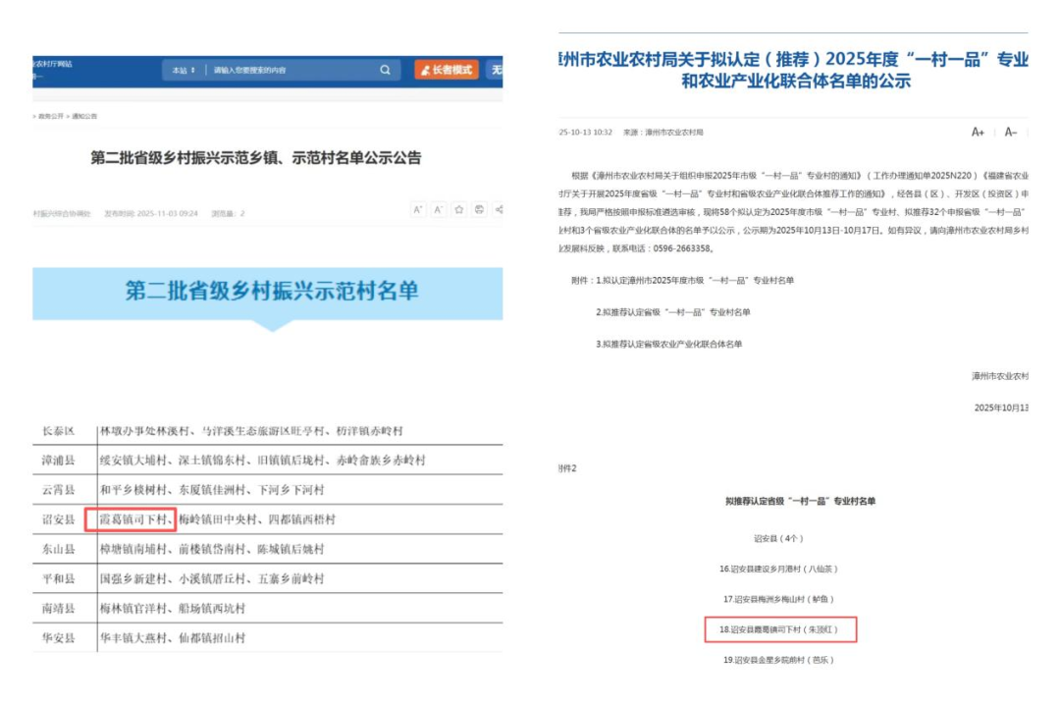Open the 本站 search scope dropdown
Screen dimensions: 1060x707
(184, 71)
